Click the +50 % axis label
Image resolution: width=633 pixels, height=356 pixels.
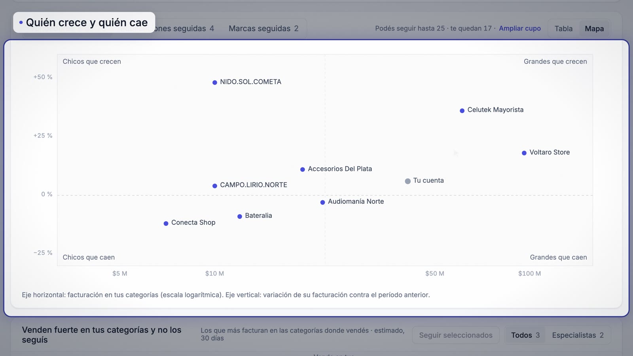click(43, 77)
